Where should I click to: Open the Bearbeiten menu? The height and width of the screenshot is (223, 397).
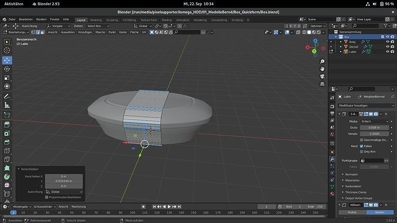(26, 19)
